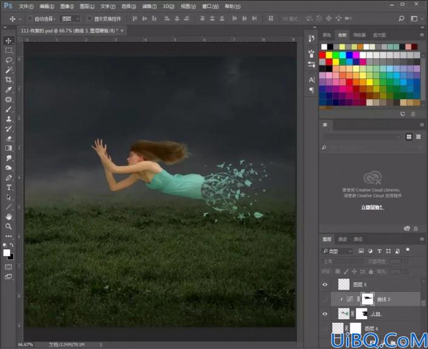Expand the collapsed toolbox double-arrow
The image size is (428, 349).
(5, 27)
